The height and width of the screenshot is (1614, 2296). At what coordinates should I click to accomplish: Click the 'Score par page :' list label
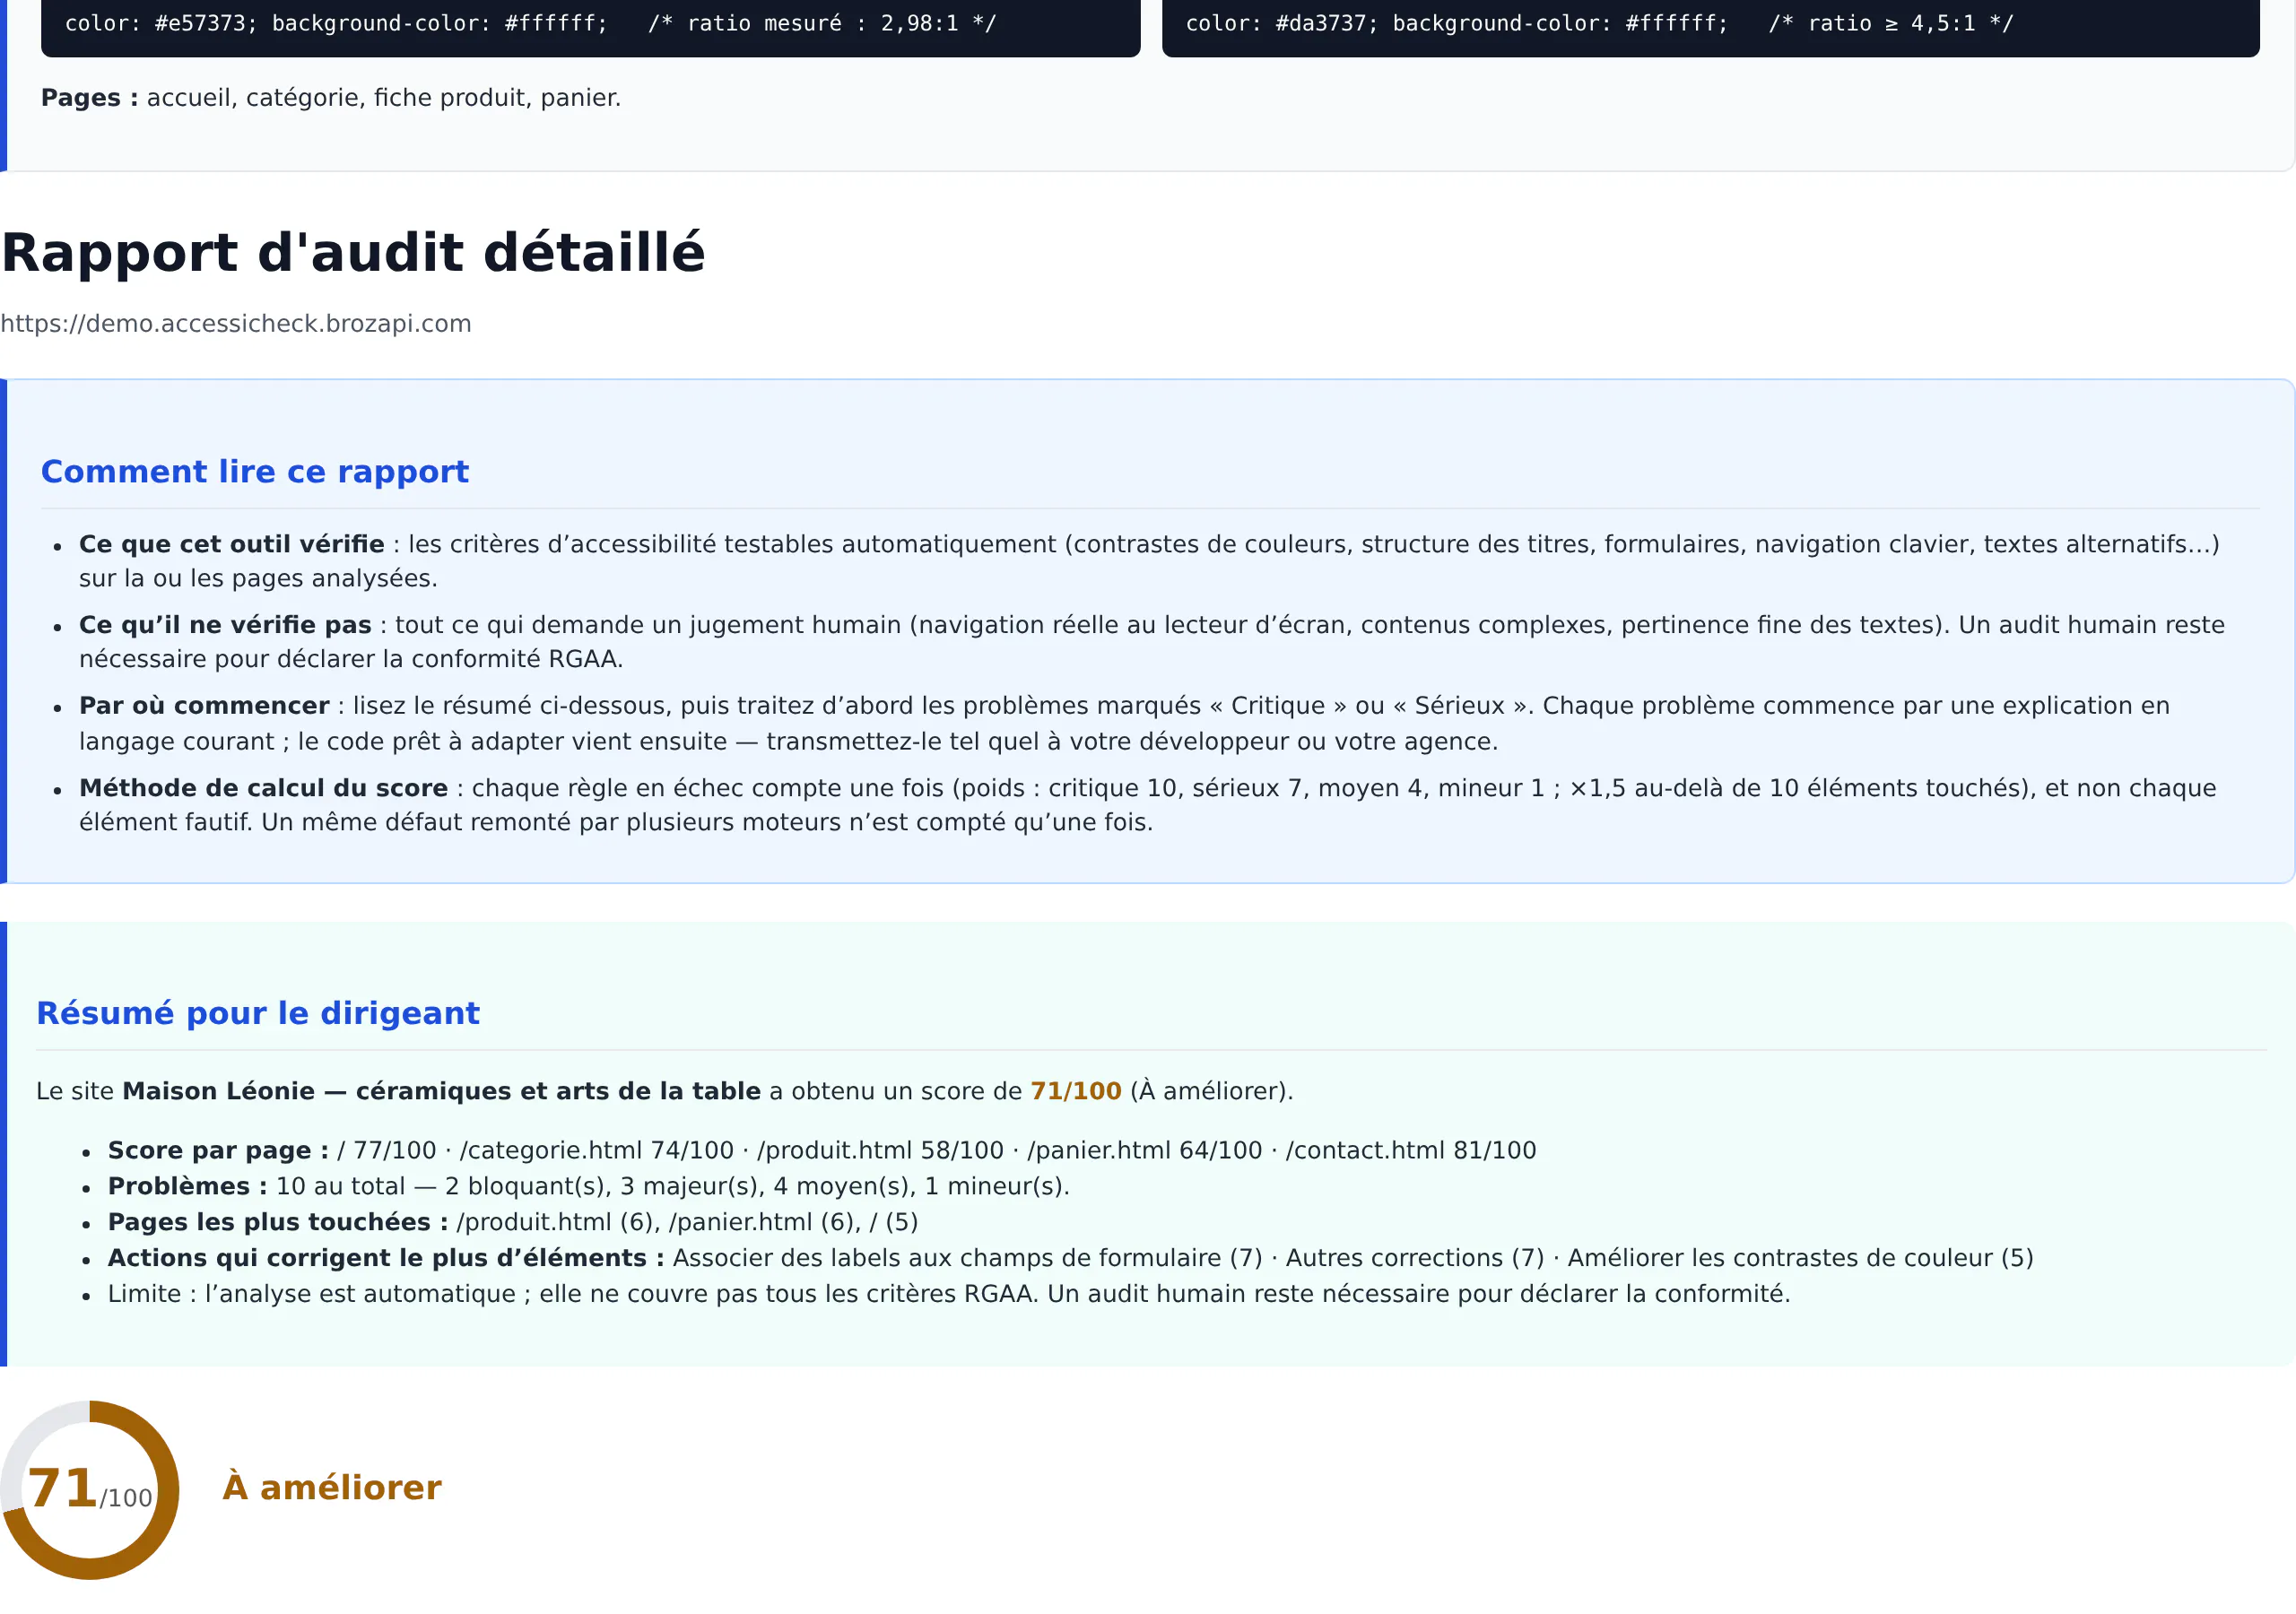pyautogui.click(x=219, y=1150)
